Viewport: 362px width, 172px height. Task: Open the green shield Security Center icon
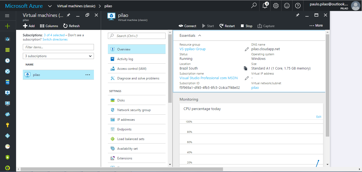[x=8, y=157]
